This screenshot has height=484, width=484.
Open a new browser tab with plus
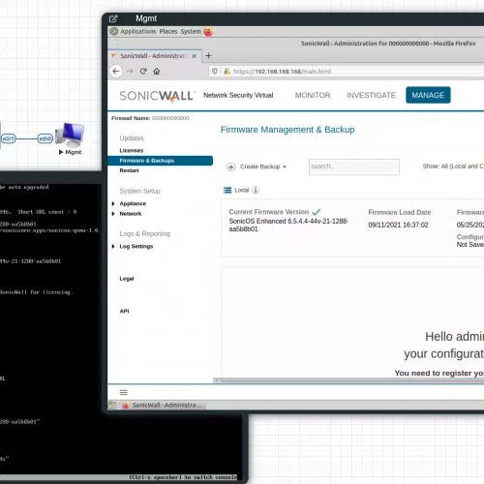pos(208,55)
